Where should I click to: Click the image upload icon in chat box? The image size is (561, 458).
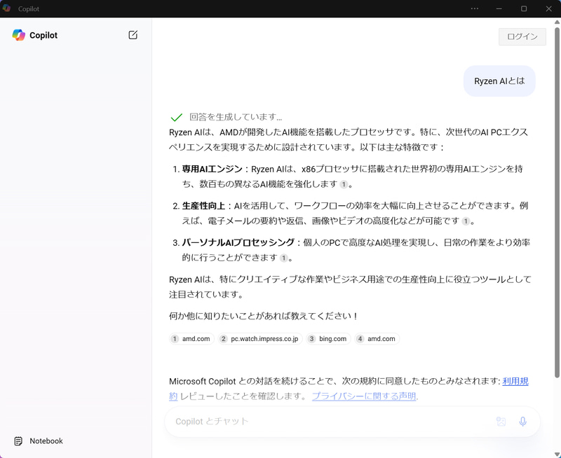[502, 422]
